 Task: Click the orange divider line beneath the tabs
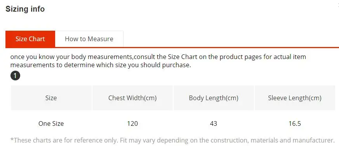pos(172,47)
